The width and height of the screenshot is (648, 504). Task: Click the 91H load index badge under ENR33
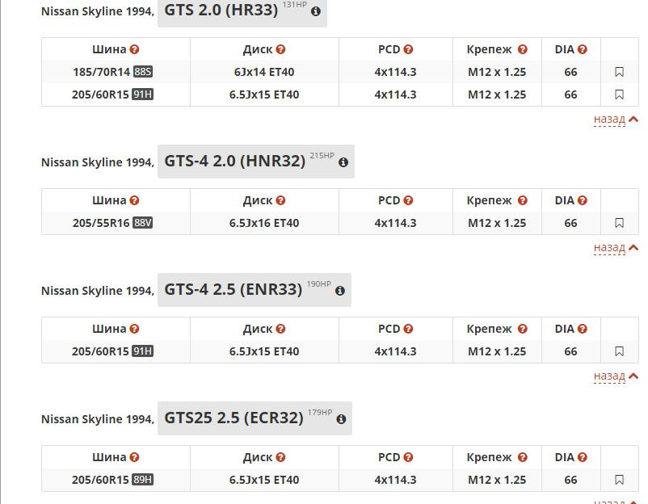[142, 351]
